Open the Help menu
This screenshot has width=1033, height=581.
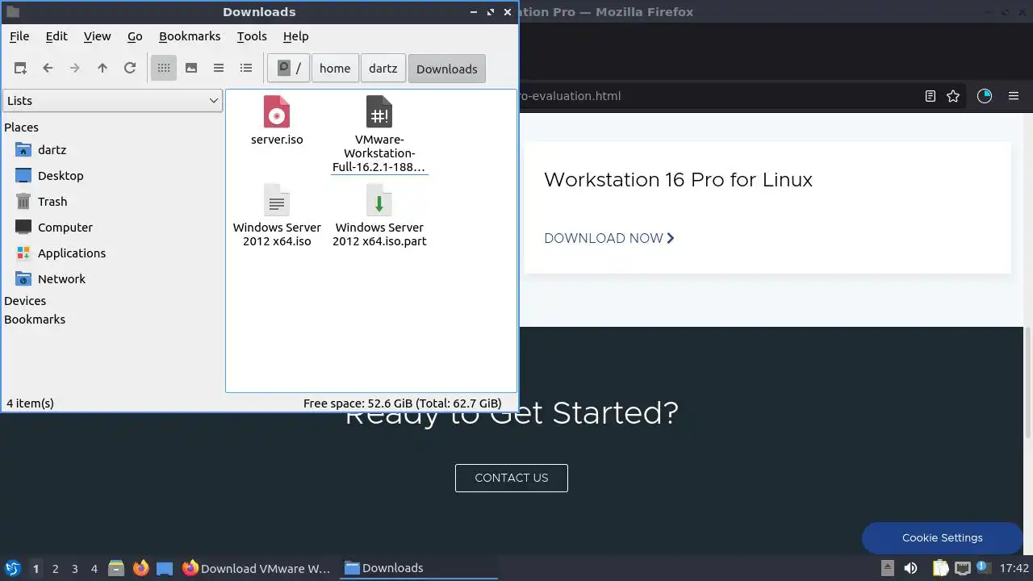tap(295, 36)
